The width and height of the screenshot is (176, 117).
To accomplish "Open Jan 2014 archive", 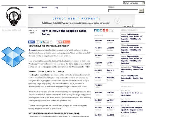I will 110,48.
